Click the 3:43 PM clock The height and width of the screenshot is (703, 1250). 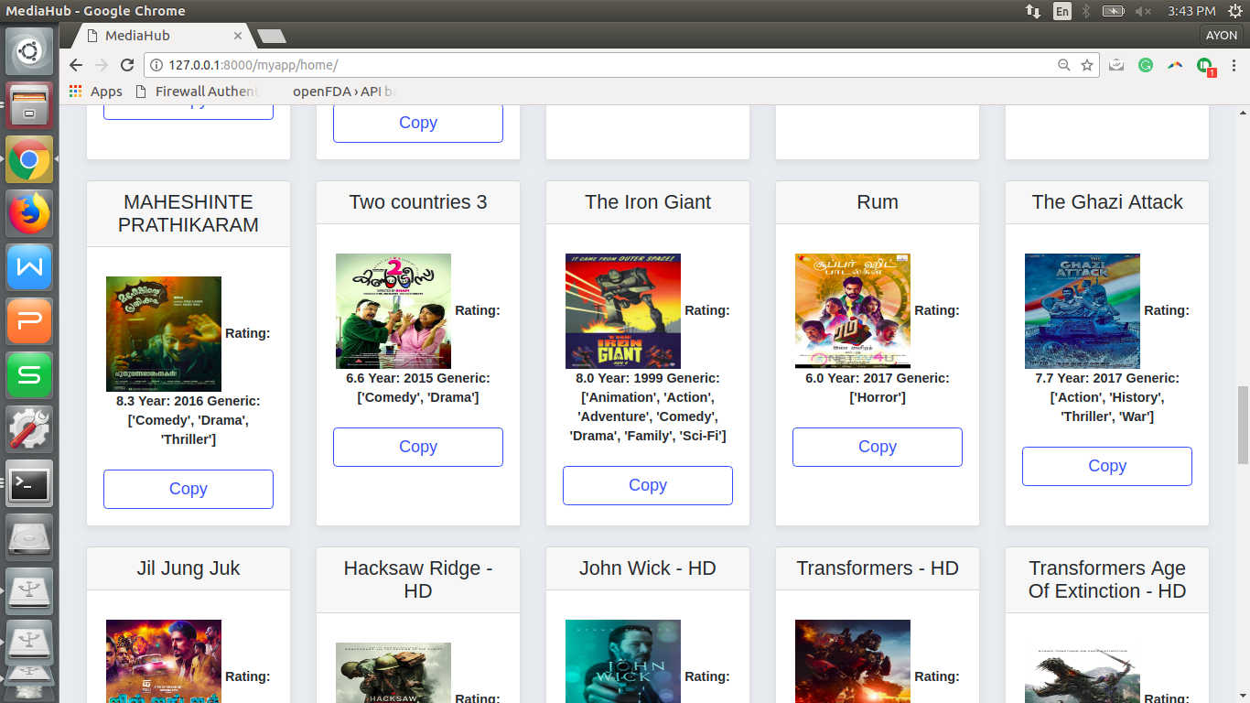(x=1191, y=11)
